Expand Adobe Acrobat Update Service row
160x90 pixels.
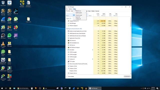(67, 31)
